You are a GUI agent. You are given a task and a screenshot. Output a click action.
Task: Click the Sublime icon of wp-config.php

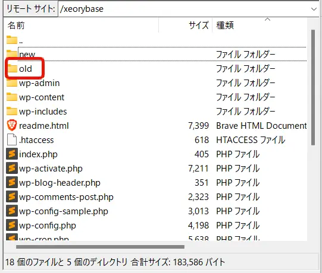pyautogui.click(x=12, y=225)
